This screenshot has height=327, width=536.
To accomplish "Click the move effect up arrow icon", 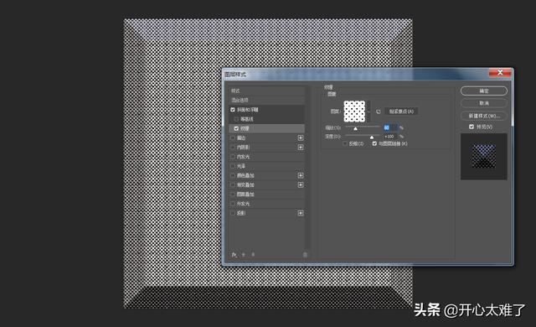I will click(x=244, y=255).
